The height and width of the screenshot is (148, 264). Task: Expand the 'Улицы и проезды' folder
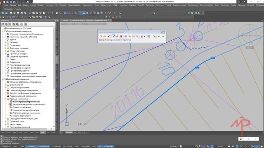click(x=5, y=51)
